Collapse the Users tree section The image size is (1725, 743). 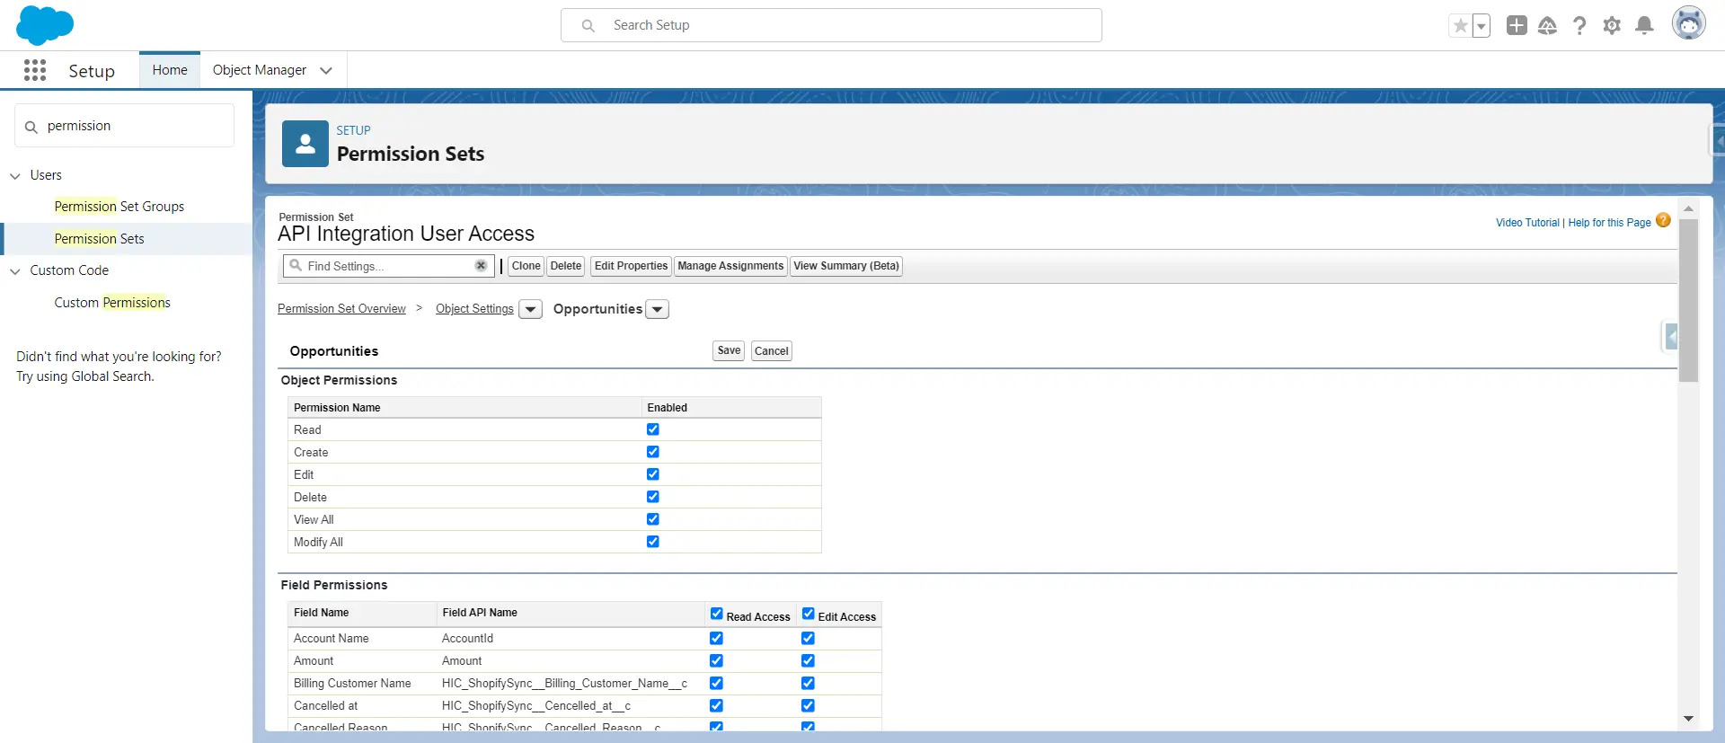(x=15, y=176)
